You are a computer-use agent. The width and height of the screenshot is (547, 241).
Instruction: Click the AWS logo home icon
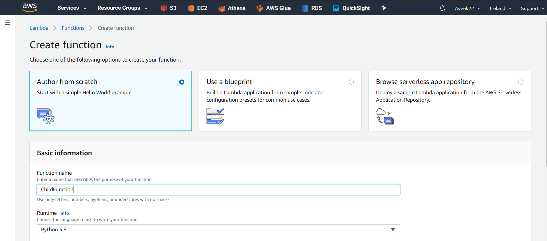click(30, 8)
